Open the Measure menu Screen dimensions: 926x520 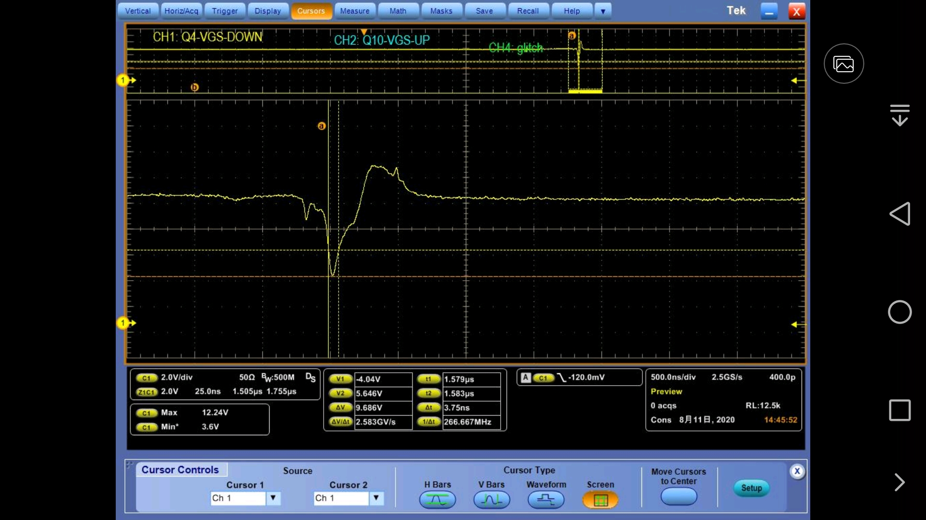[x=354, y=11]
